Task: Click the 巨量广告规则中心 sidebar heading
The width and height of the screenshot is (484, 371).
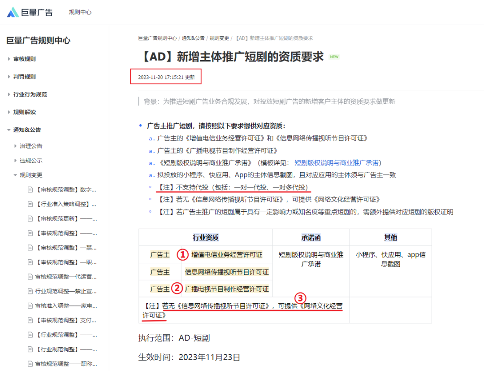Action: click(38, 40)
